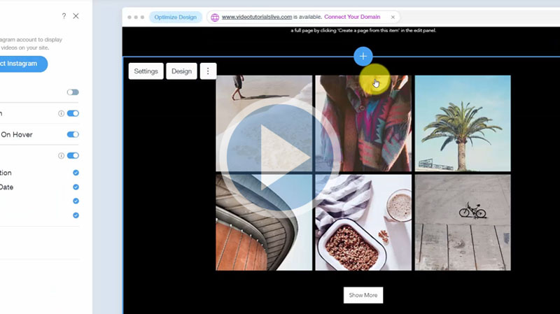Open the Design tab of the gallery
The height and width of the screenshot is (314, 560).
click(181, 71)
